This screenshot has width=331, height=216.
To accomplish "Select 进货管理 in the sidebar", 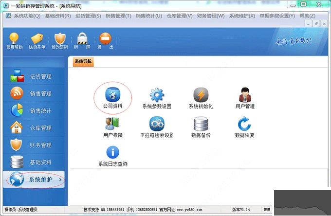I will 34,76.
